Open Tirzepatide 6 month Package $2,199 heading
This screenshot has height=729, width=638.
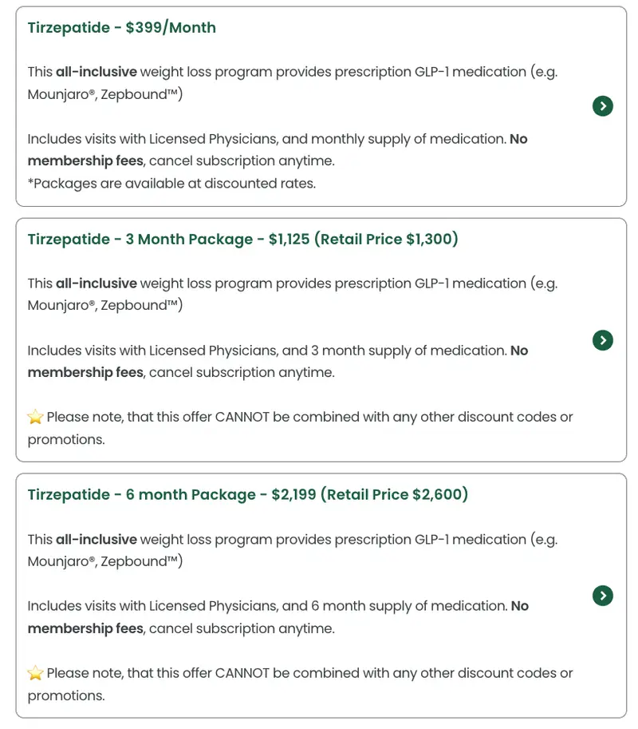[247, 495]
